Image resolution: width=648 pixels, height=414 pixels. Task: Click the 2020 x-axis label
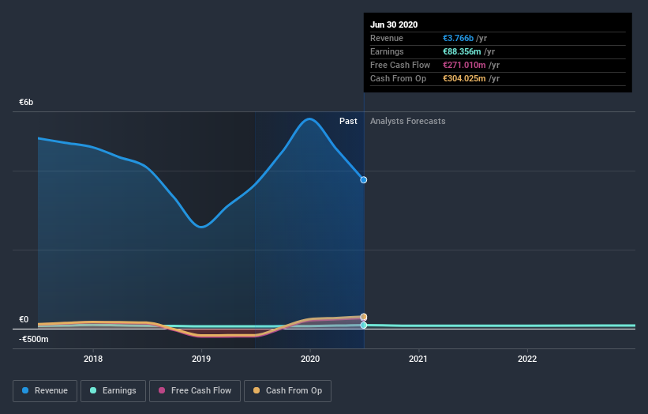pyautogui.click(x=310, y=359)
